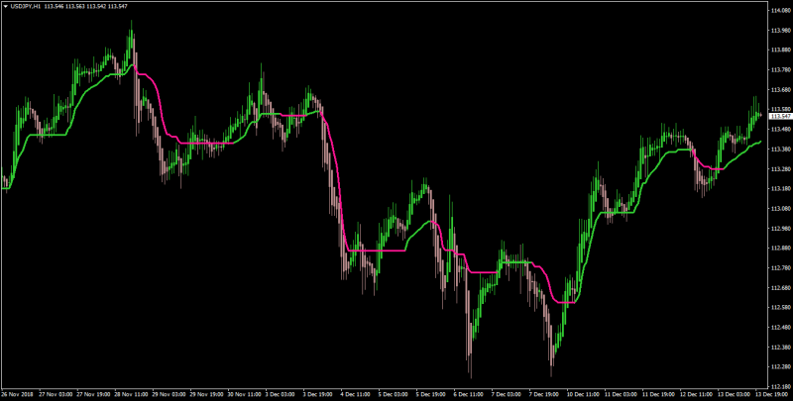Click the 113.080 price scale label
The height and width of the screenshot is (401, 793).
781,208
